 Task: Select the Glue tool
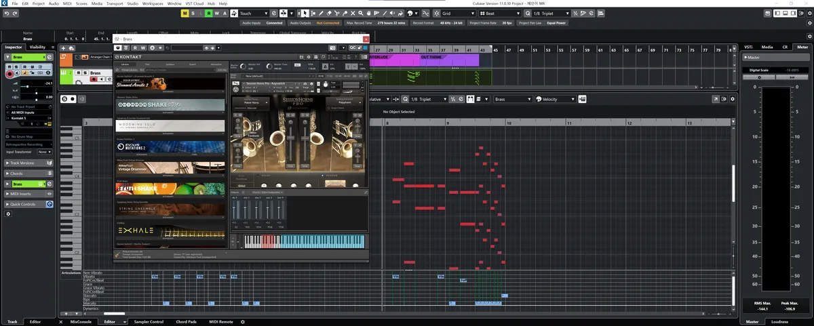pos(346,13)
